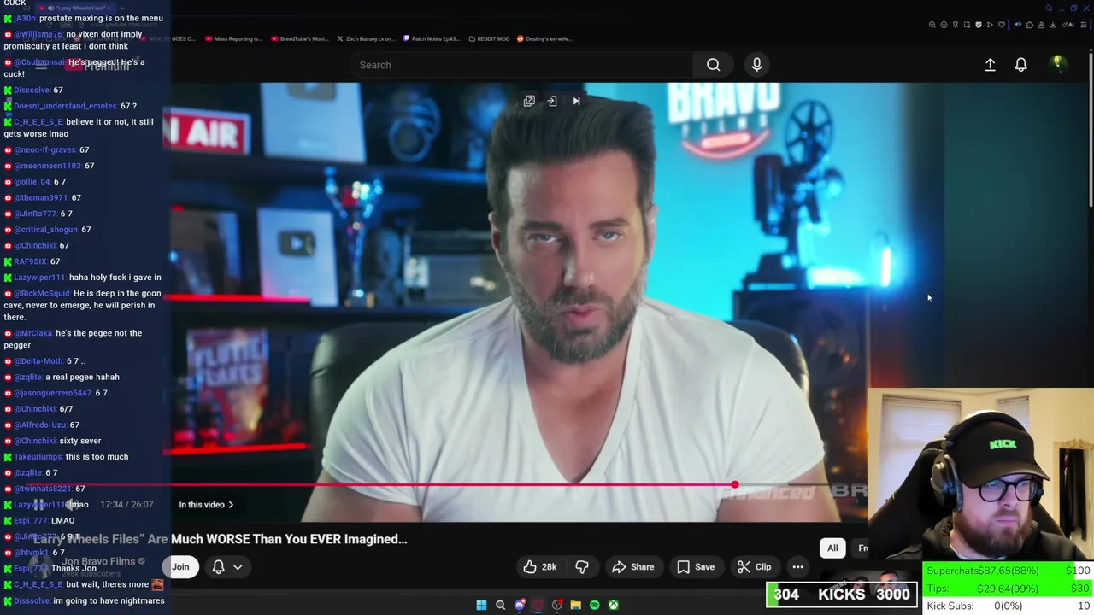Open browser downloads icon

(x=1053, y=25)
